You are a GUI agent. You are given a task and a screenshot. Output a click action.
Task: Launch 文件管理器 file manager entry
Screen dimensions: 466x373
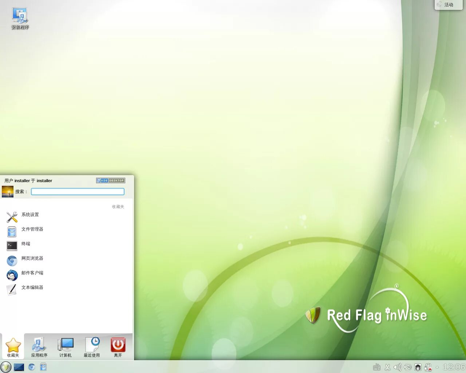[x=66, y=231]
